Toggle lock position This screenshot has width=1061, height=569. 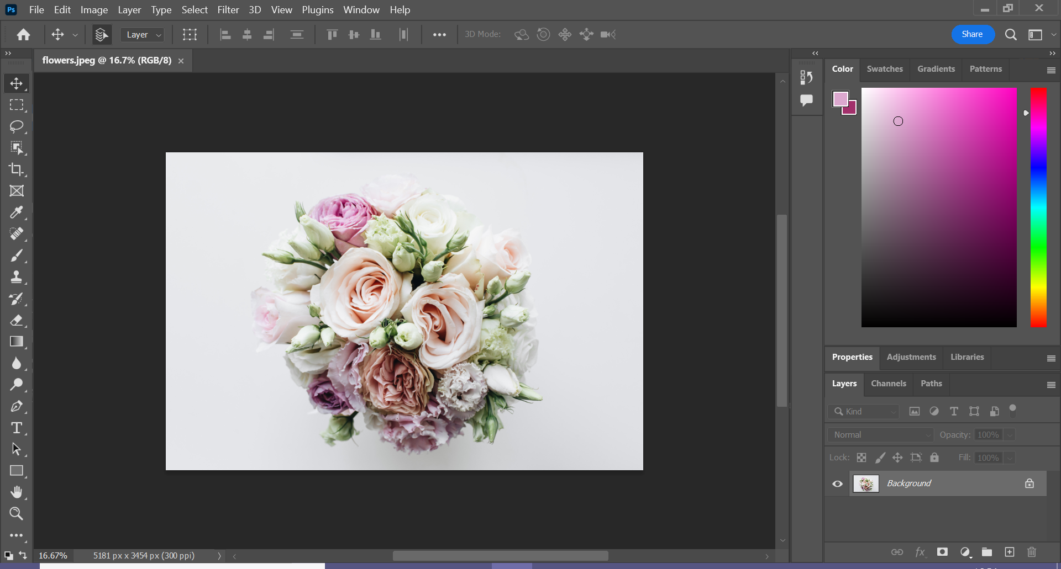tap(897, 458)
